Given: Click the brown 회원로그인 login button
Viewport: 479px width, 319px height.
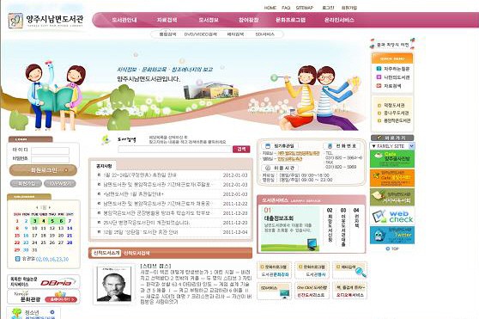Looking at the screenshot, I should coord(43,170).
